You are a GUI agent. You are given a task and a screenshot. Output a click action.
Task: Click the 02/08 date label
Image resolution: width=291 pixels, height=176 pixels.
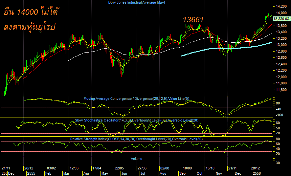[x=165, y=168]
